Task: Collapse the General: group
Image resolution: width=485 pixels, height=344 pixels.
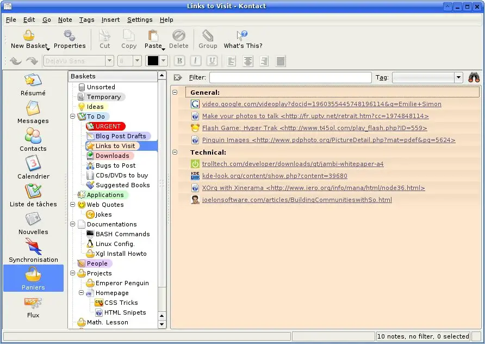Action: coord(175,93)
